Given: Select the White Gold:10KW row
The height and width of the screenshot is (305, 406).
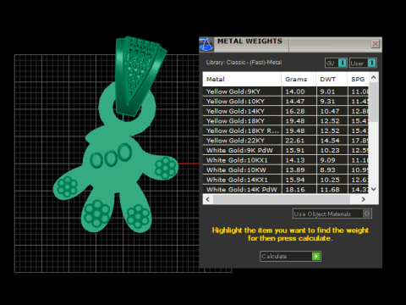Looking at the screenshot, I should [286, 169].
